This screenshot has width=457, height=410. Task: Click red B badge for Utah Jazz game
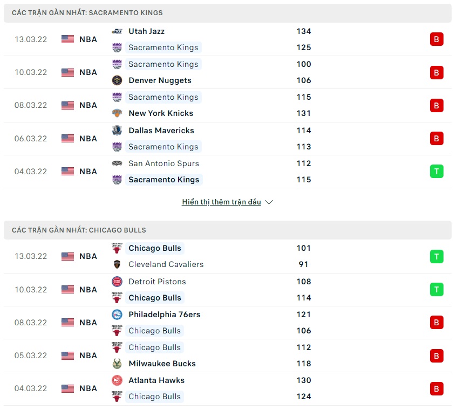click(x=436, y=39)
